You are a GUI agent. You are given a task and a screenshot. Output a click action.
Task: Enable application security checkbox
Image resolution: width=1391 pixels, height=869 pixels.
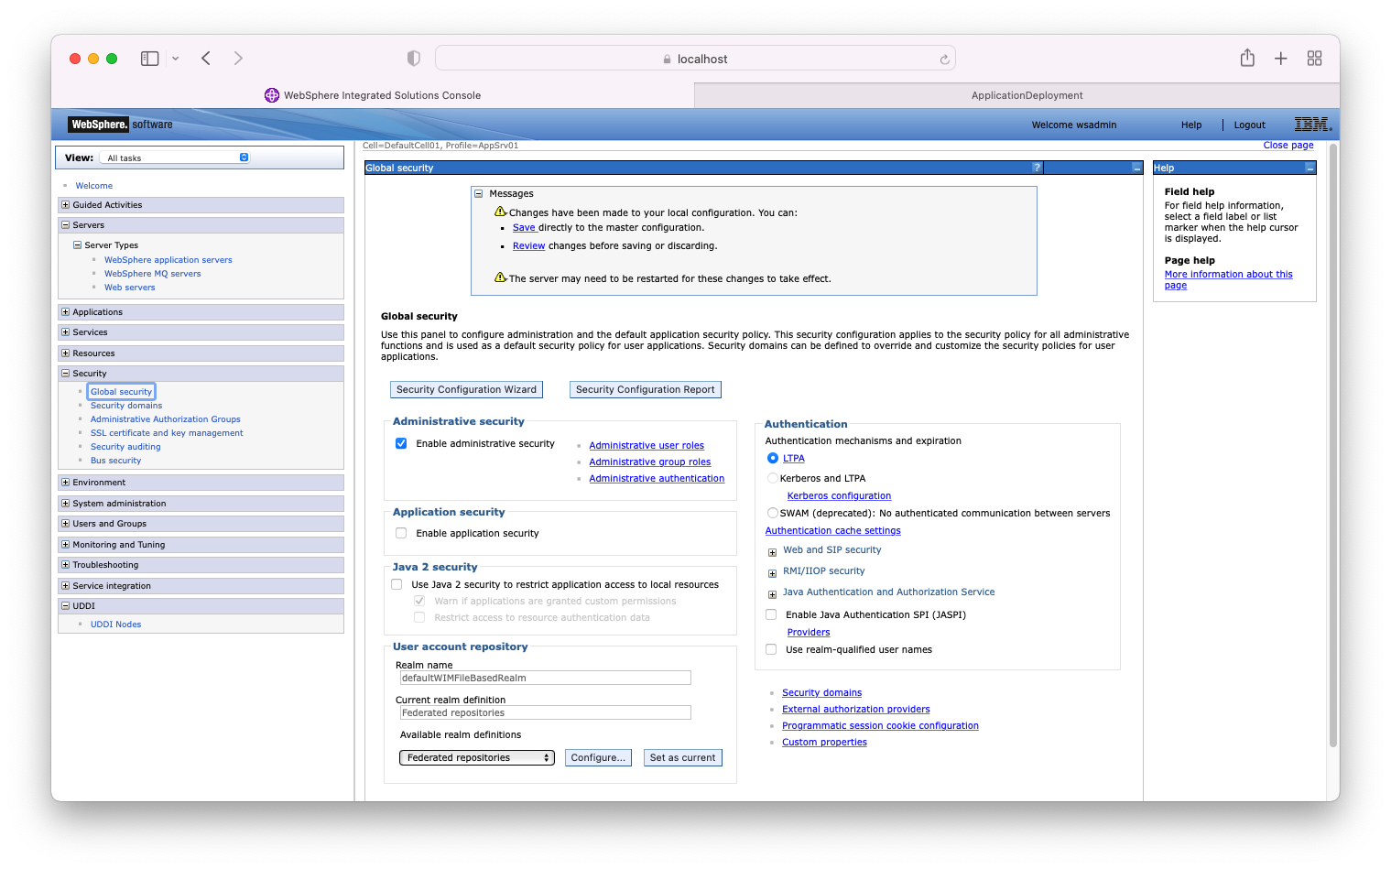point(401,533)
